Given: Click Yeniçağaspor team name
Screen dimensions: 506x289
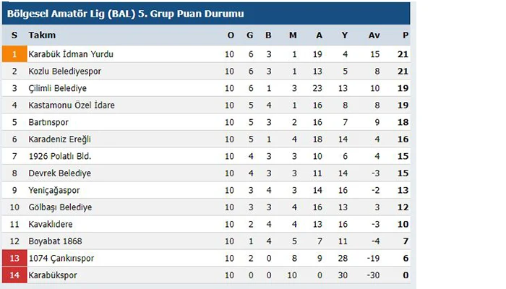Looking at the screenshot, I should (53, 190).
